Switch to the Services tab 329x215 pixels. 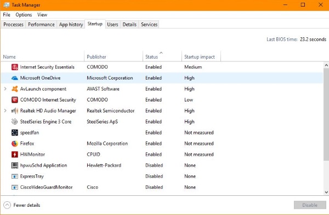(149, 24)
